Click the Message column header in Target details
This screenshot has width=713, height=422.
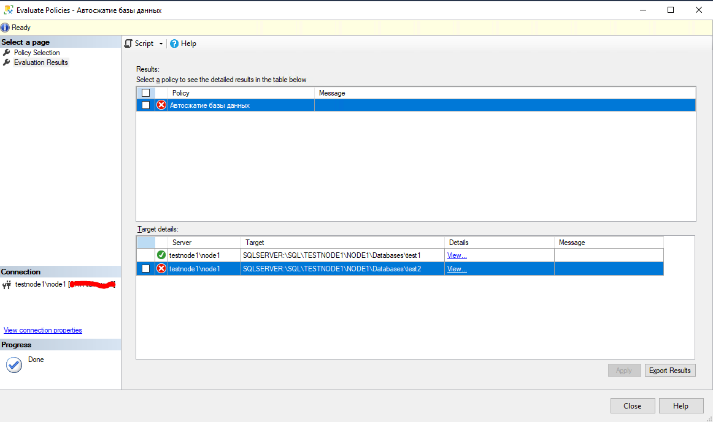(x=609, y=243)
